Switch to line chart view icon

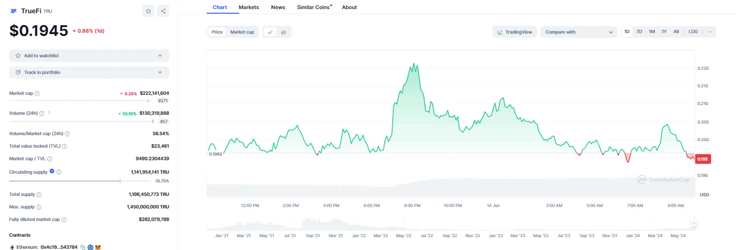click(270, 32)
